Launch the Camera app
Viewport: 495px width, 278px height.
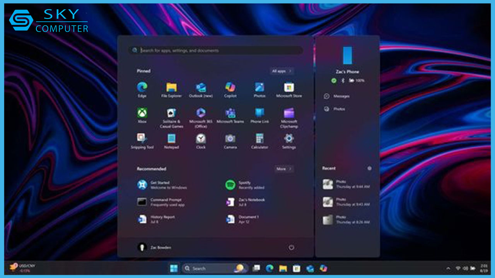(x=230, y=141)
